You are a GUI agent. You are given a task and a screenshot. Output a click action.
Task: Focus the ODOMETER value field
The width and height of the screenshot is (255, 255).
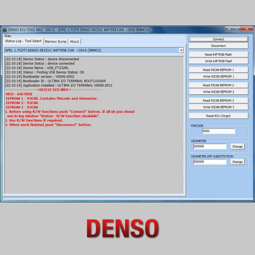pyautogui.click(x=210, y=146)
